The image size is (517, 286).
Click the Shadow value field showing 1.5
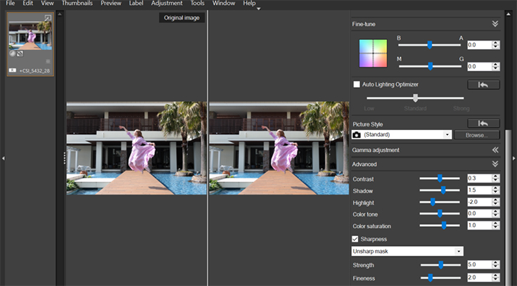[x=480, y=190]
